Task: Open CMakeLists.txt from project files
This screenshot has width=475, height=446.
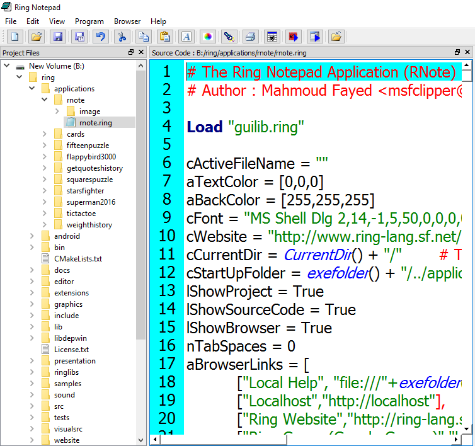Action: tap(77, 259)
